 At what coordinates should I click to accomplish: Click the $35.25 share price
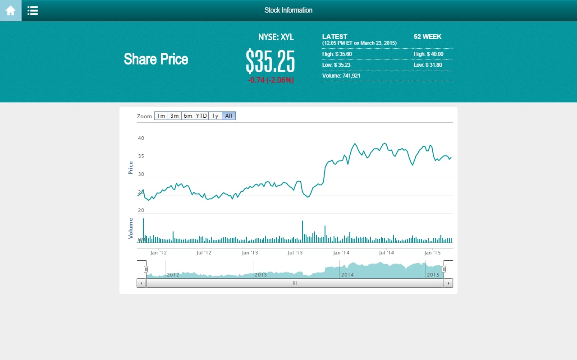270,61
